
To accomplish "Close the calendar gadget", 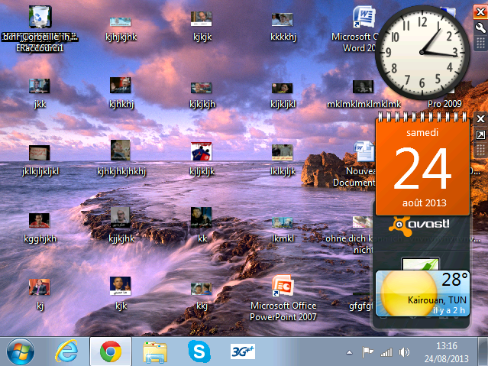I will tap(480, 118).
